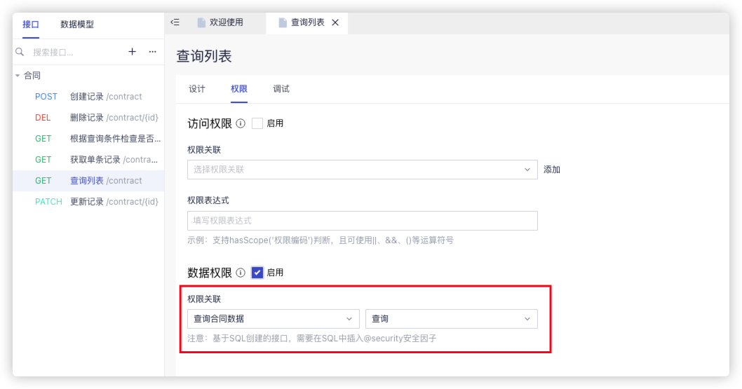
Task: Collapse the sidebar with the fold icon
Action: 175,22
